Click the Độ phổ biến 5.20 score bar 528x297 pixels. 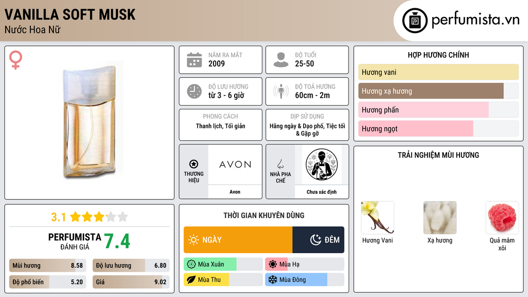click(47, 282)
